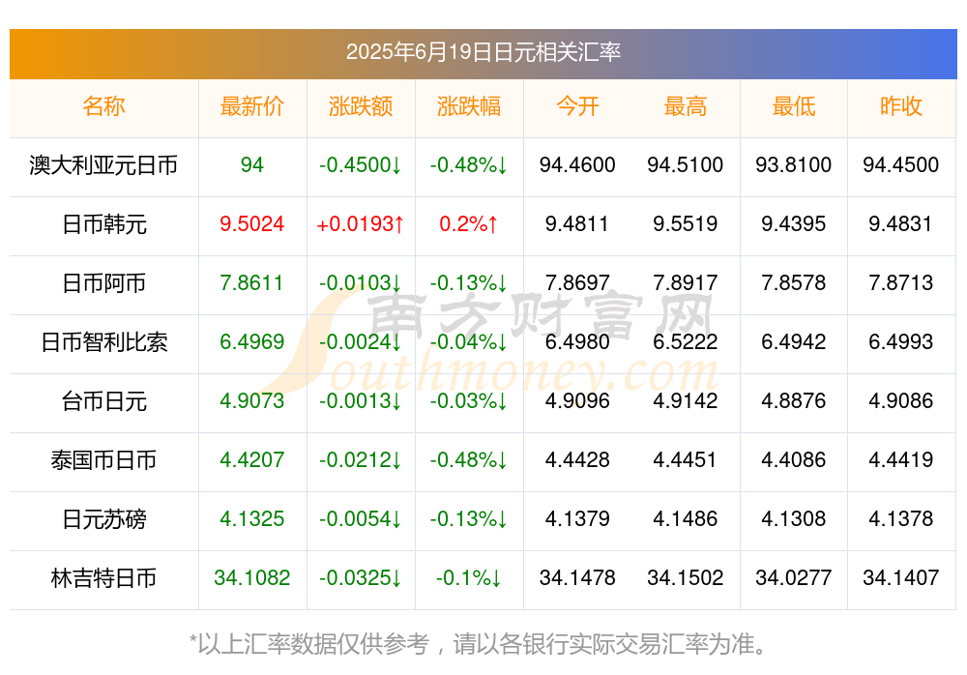
Task: Click previous close 94.4500
Action: click(901, 164)
